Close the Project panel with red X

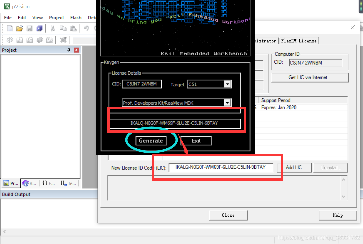76,50
